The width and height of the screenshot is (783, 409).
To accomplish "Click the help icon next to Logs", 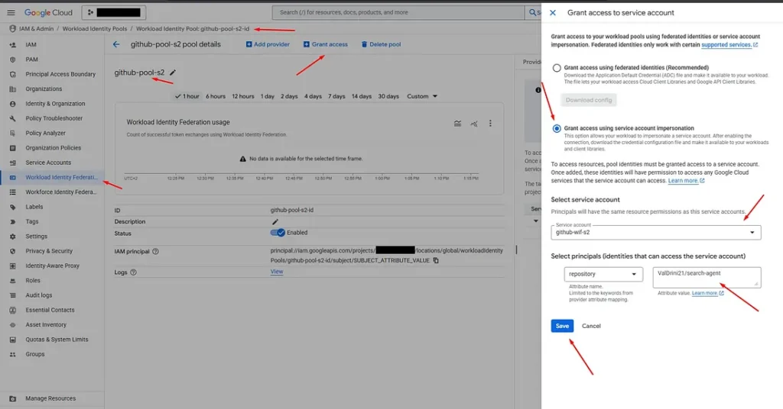I will (133, 272).
